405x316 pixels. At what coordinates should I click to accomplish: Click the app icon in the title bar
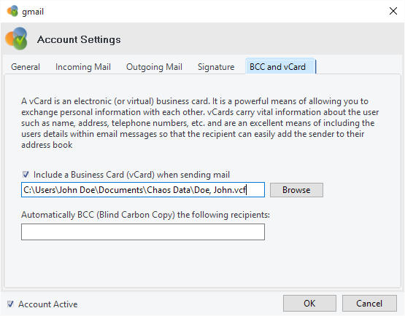click(12, 11)
